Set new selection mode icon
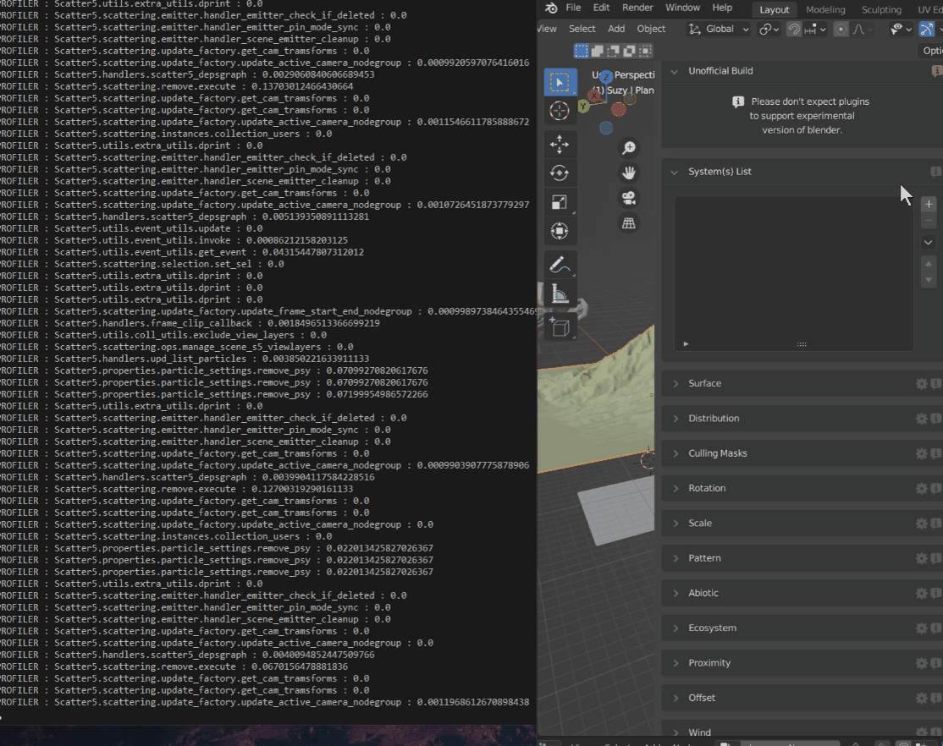The image size is (943, 746). click(582, 51)
